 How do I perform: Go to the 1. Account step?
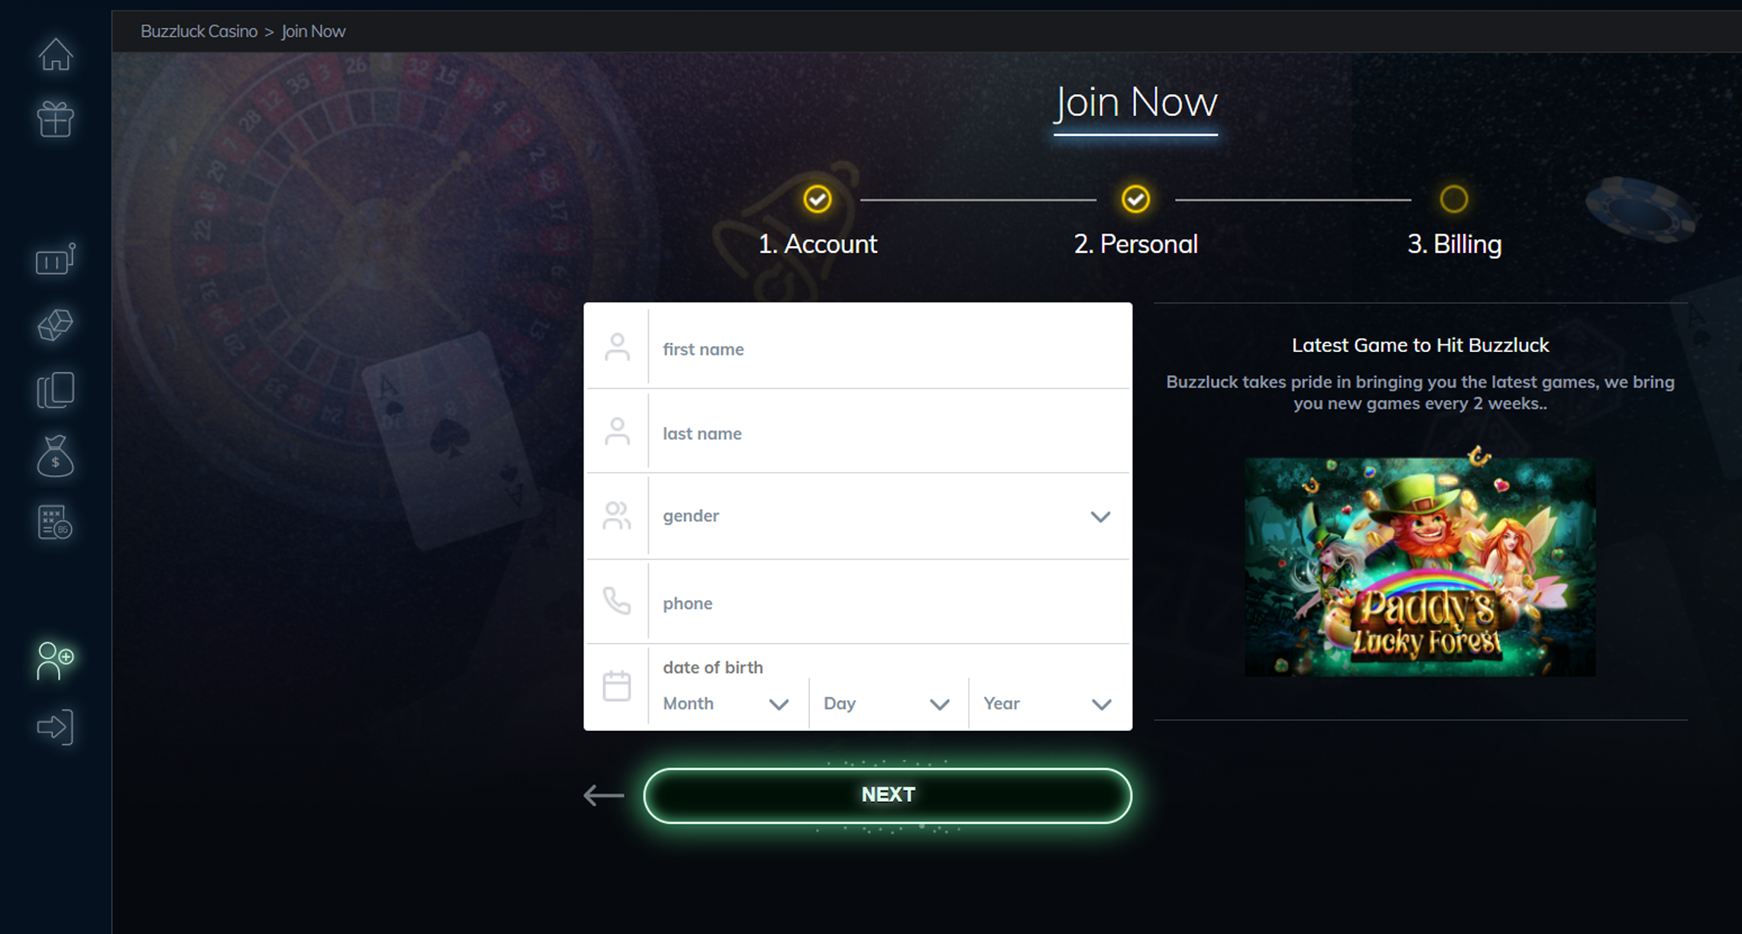coord(818,244)
